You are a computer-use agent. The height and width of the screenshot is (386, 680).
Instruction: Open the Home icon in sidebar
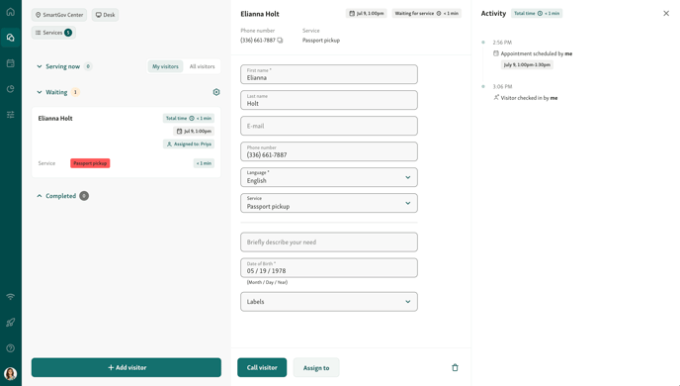[11, 12]
